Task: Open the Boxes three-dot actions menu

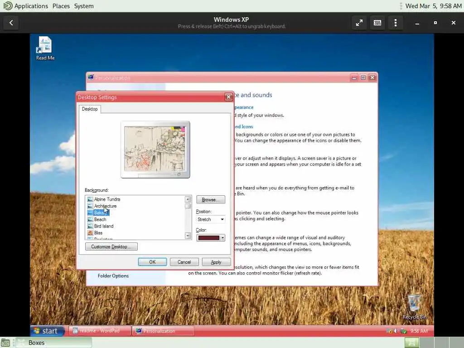Action: pos(395,23)
